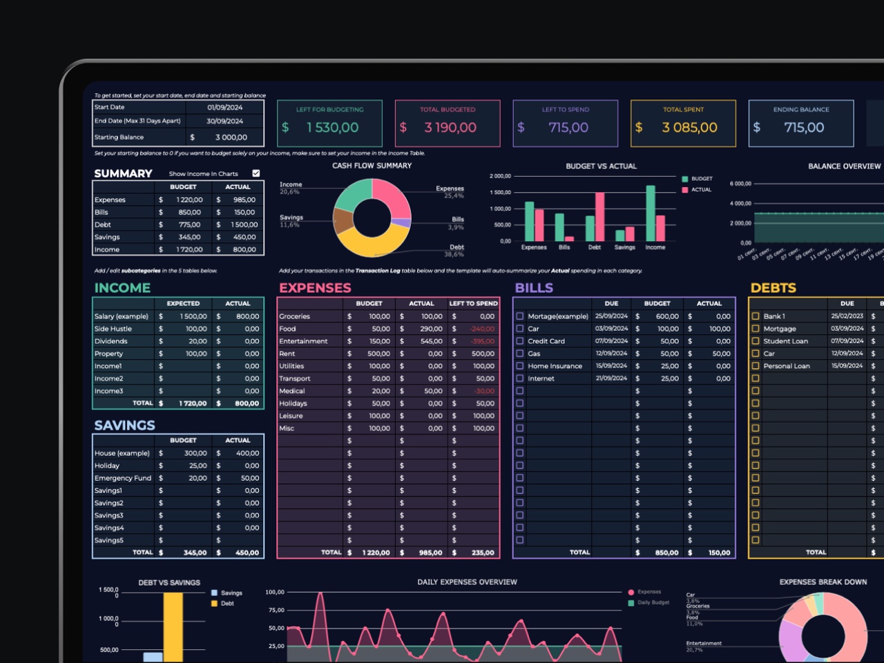Select the Property income row label
Screen dimensions: 884x663
click(x=108, y=354)
